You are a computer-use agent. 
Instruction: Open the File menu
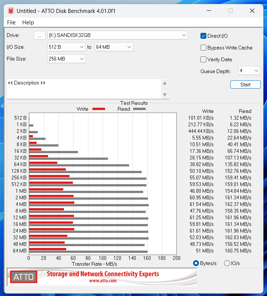(11, 23)
